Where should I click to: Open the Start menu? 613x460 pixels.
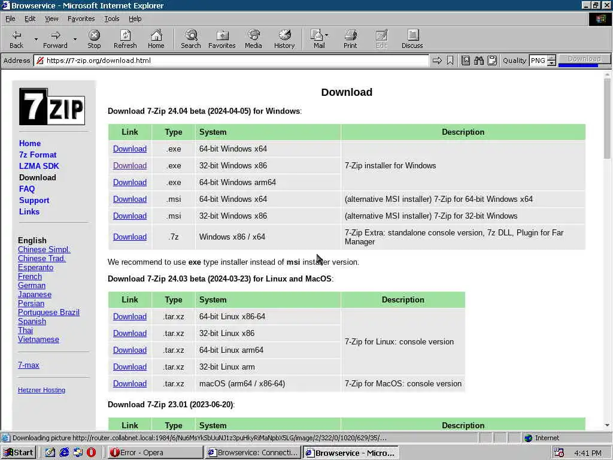tap(19, 453)
